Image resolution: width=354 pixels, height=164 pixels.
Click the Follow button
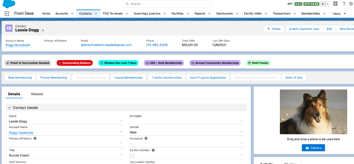(273, 29)
